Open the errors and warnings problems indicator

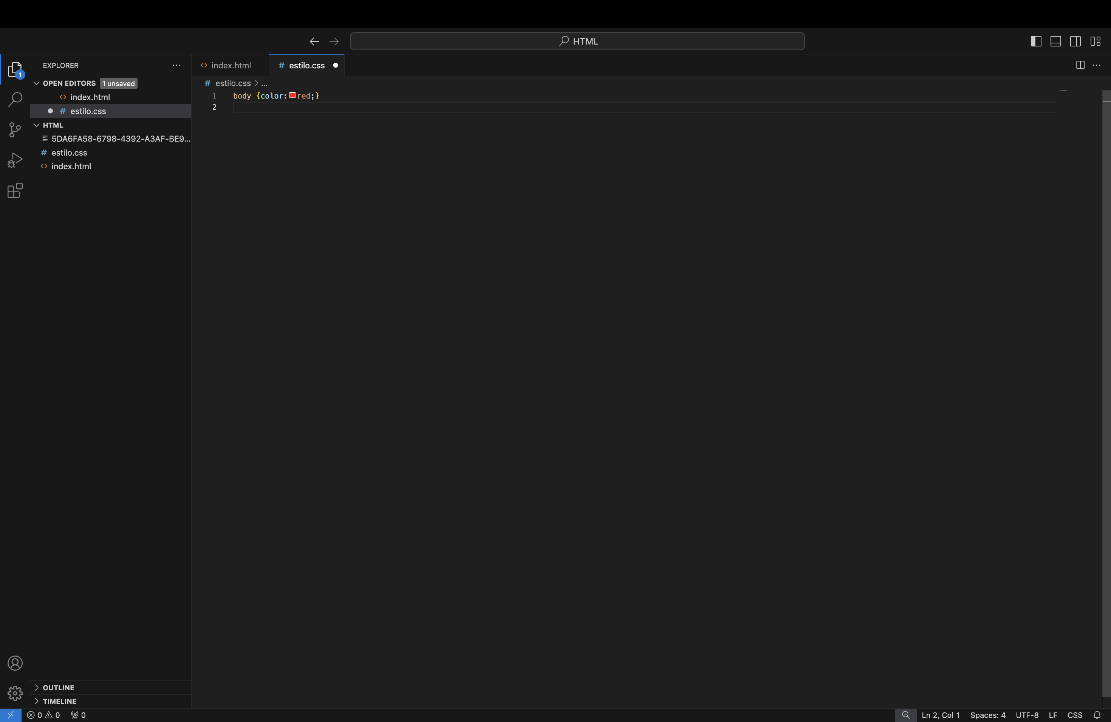43,715
